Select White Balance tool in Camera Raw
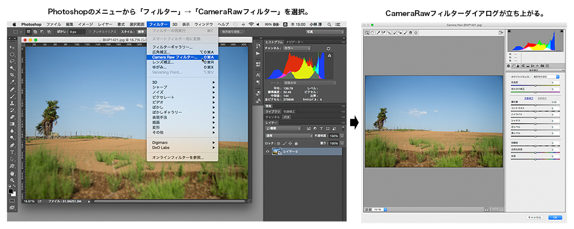 coord(378,33)
